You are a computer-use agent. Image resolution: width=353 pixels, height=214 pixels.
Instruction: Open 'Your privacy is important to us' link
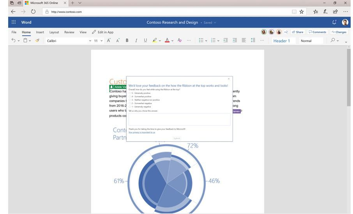click(x=141, y=133)
